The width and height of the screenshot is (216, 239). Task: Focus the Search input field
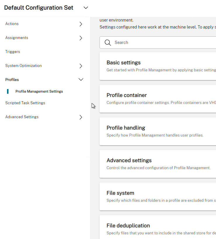(158, 43)
